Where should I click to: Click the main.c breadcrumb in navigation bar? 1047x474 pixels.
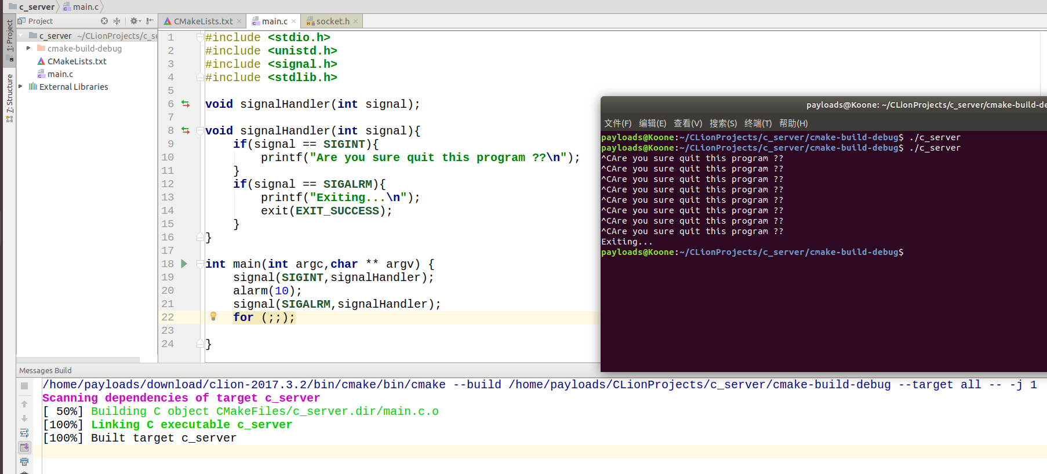tap(81, 7)
